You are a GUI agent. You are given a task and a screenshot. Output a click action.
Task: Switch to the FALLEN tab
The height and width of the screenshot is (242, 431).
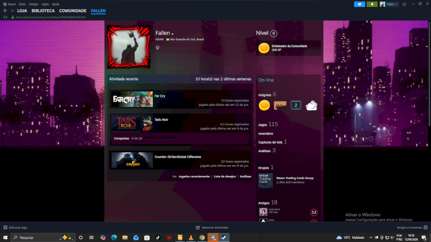coord(98,11)
